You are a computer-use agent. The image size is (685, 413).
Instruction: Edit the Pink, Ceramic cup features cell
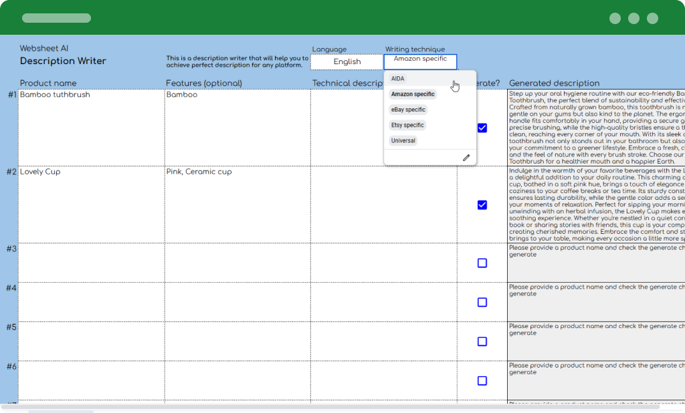(x=237, y=204)
